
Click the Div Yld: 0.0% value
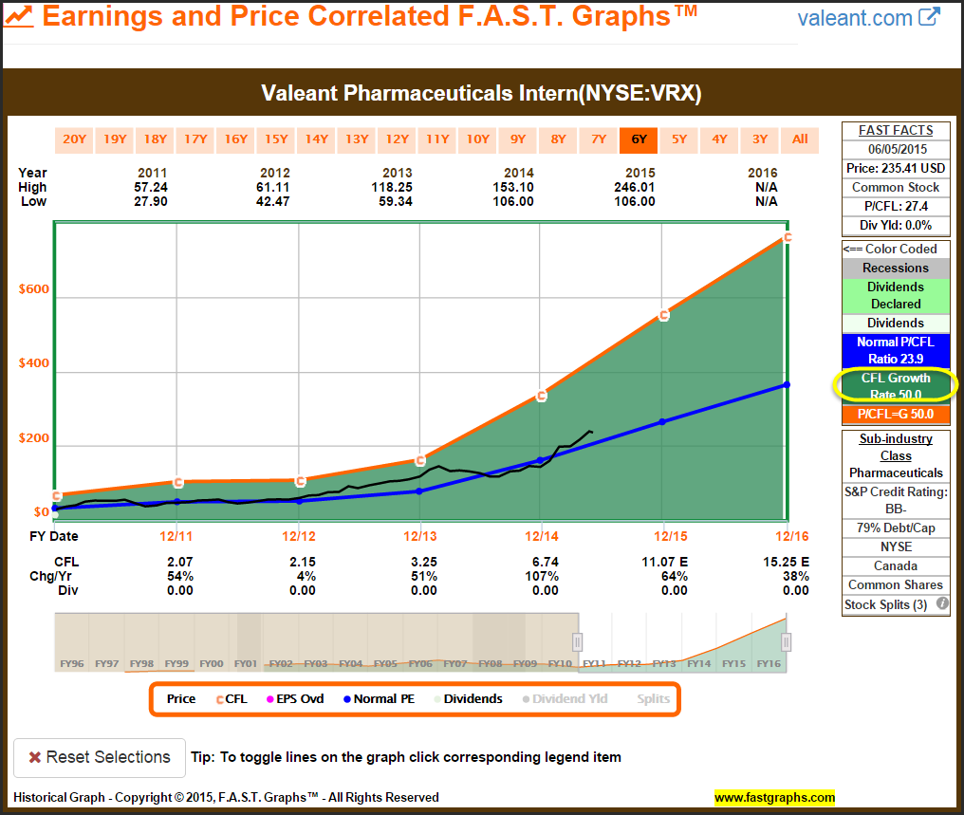(x=896, y=226)
